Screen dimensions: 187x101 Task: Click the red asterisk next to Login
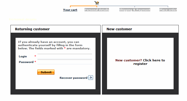point(35,56)
